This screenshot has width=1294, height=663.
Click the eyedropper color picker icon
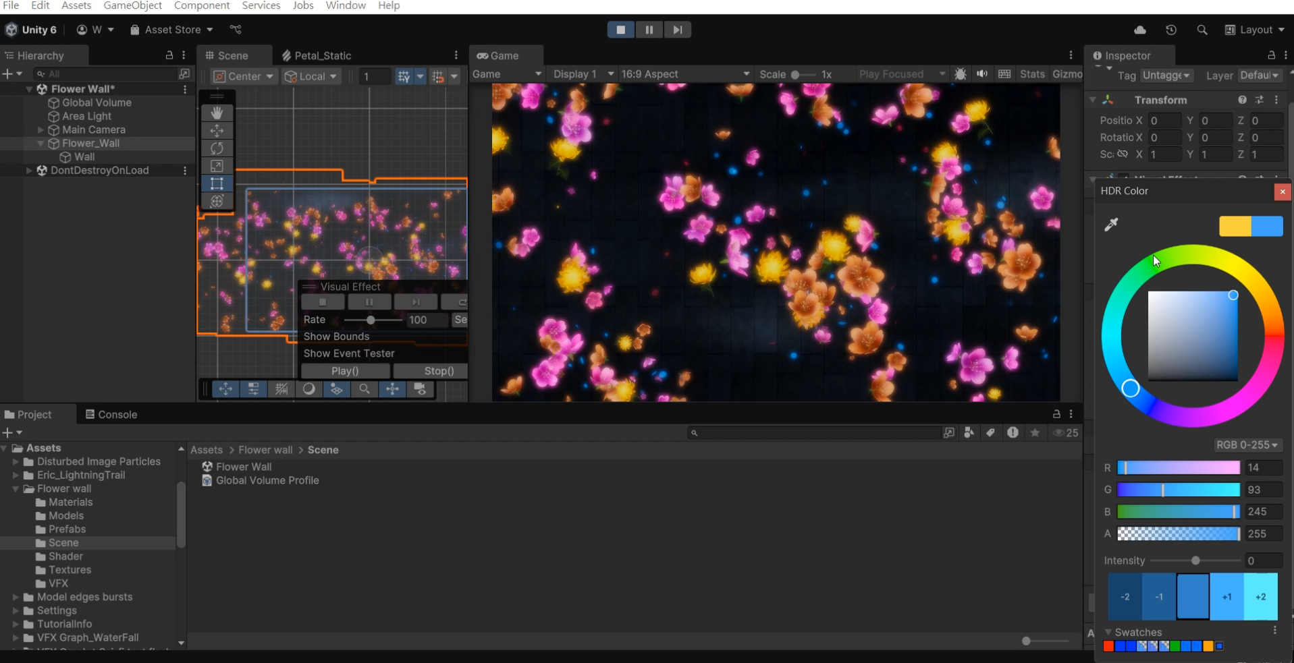coord(1111,225)
